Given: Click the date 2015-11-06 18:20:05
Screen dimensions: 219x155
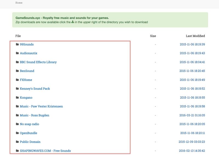Looking at the screenshot, I should pyautogui.click(x=192, y=124).
